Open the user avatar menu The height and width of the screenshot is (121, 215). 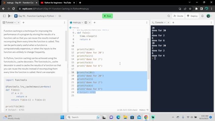tap(208, 16)
